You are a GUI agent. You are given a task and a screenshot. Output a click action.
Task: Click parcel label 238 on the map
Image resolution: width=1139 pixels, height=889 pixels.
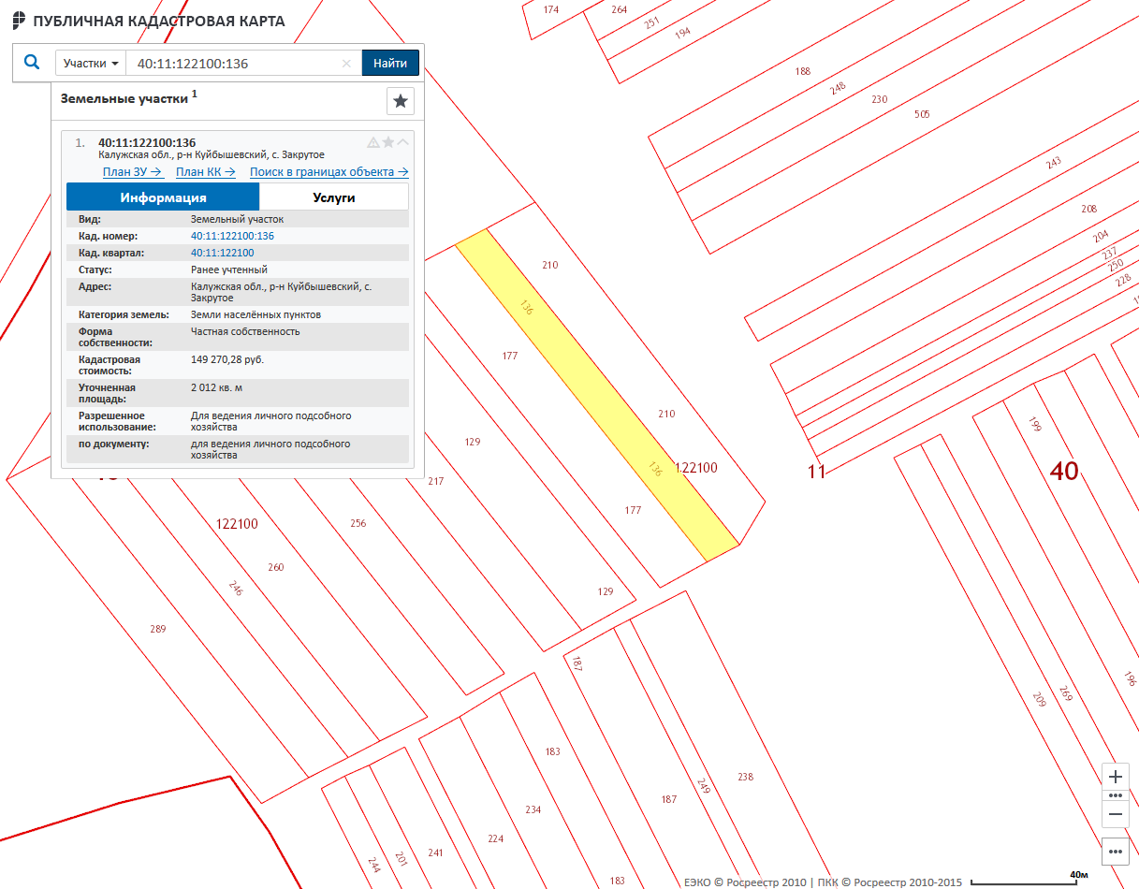click(x=745, y=777)
